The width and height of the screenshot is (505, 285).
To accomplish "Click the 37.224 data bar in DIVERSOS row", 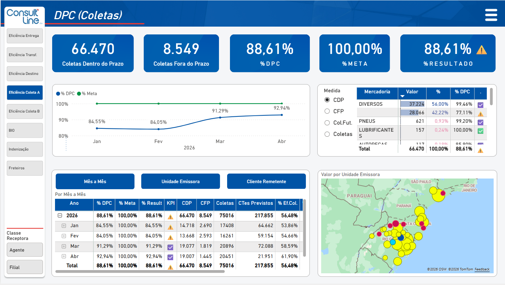I will (x=412, y=104).
